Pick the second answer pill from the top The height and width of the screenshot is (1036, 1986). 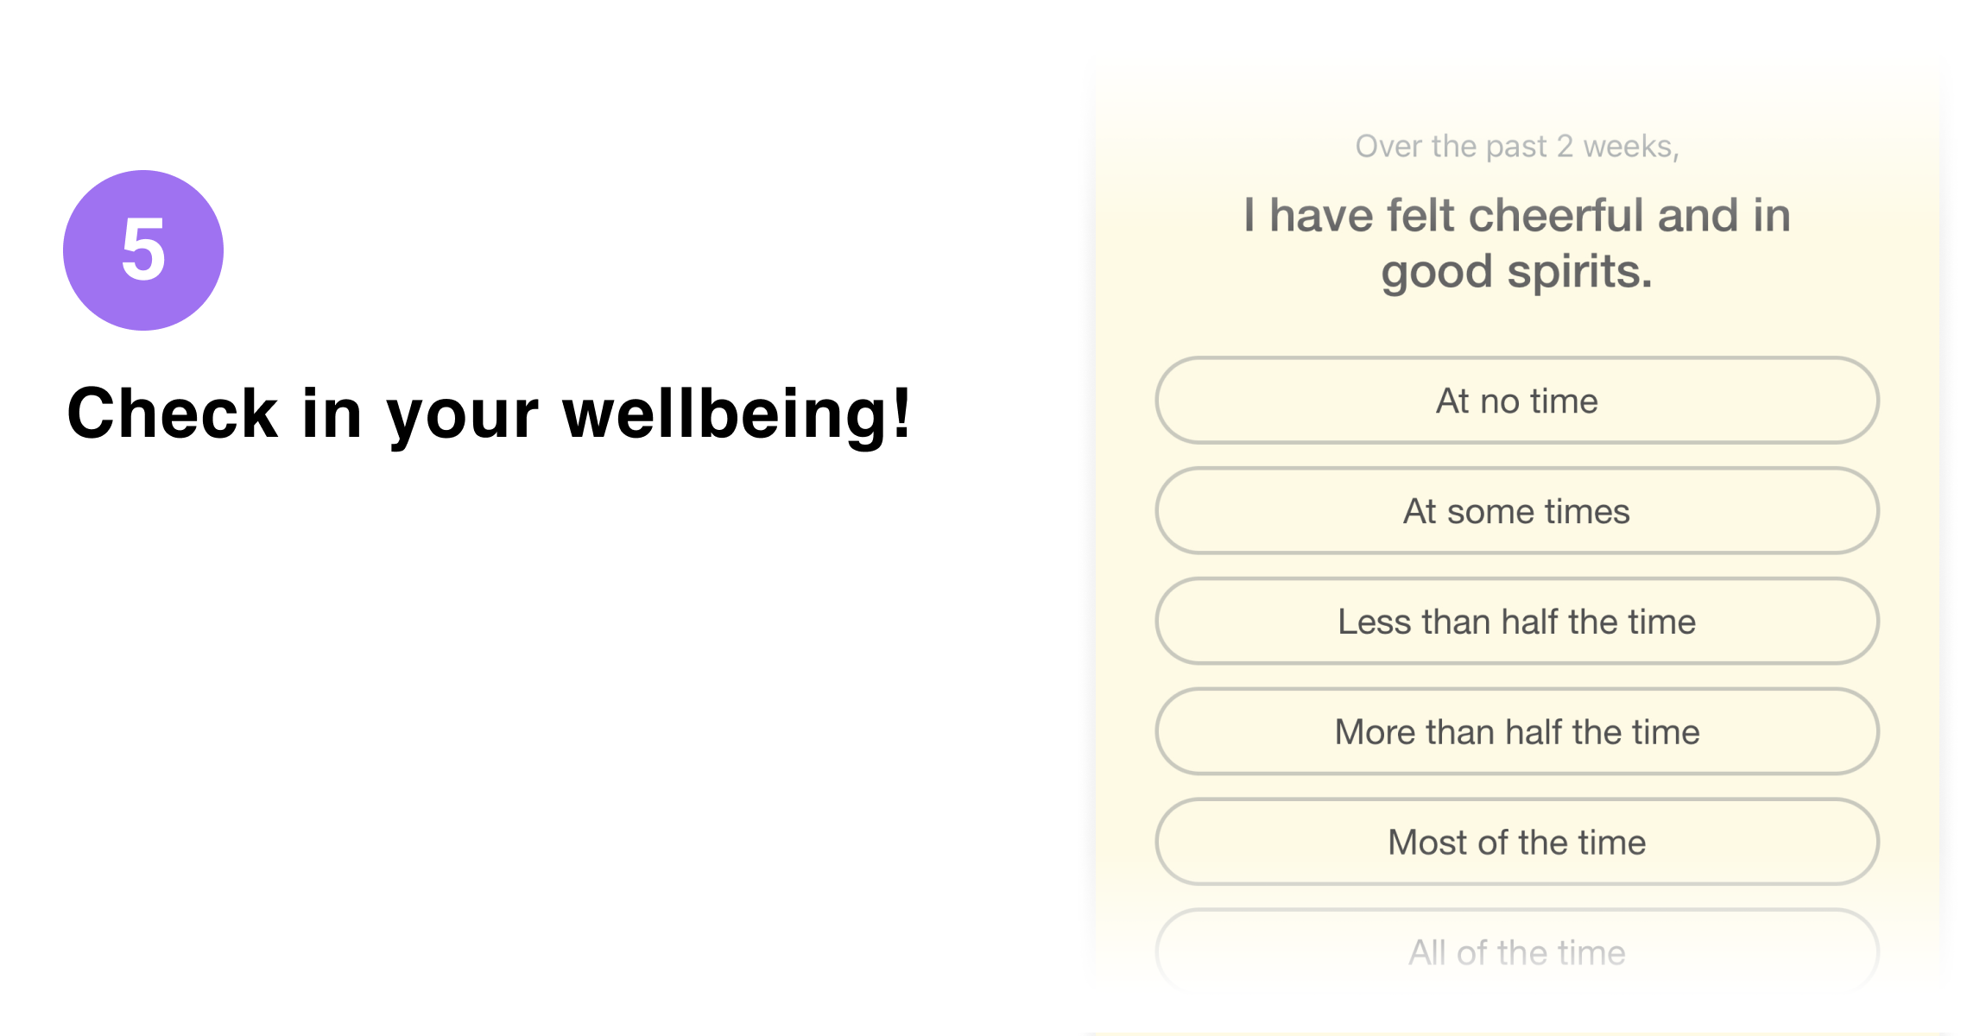(x=1516, y=511)
